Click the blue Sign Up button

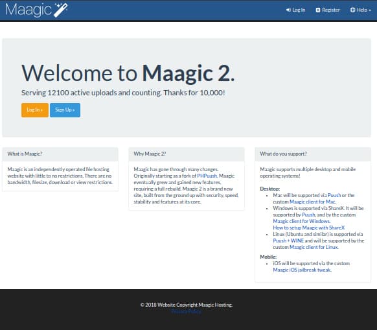coord(65,110)
